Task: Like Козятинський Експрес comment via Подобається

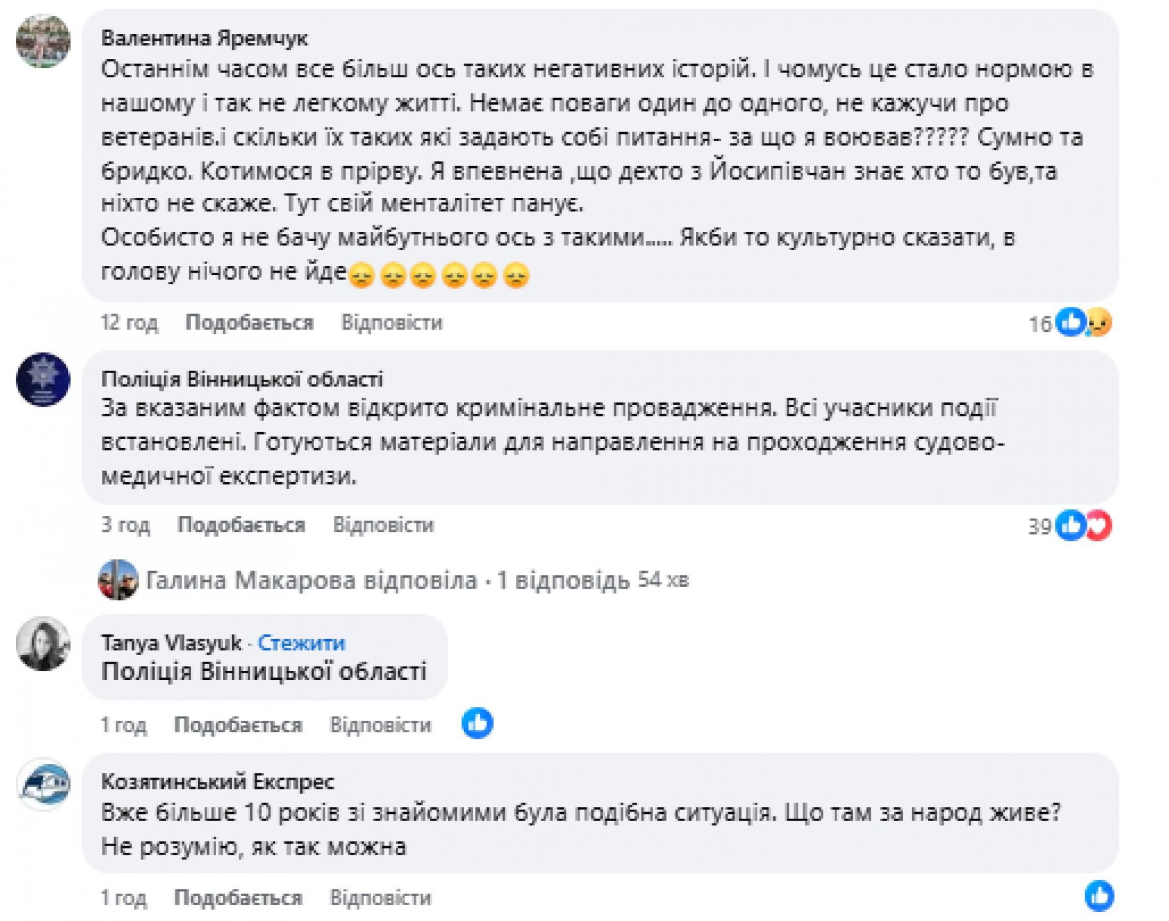Action: 238,898
